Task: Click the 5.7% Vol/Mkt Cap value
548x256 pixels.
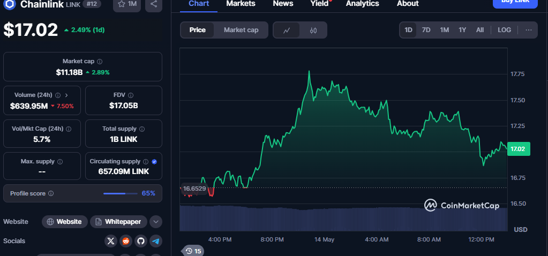Action: click(42, 139)
